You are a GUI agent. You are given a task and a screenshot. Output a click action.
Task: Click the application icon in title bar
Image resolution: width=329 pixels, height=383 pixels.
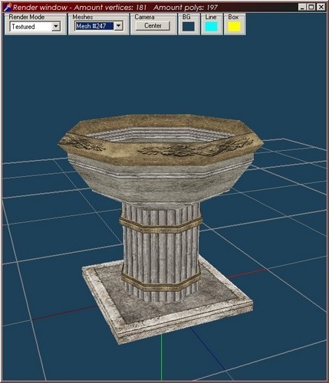tap(8, 7)
